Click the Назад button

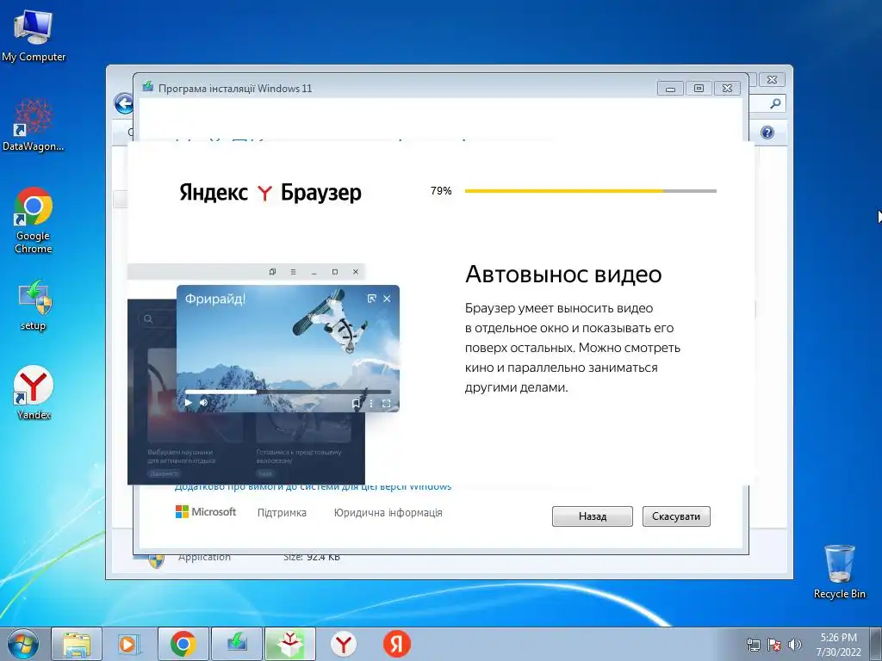pyautogui.click(x=593, y=516)
